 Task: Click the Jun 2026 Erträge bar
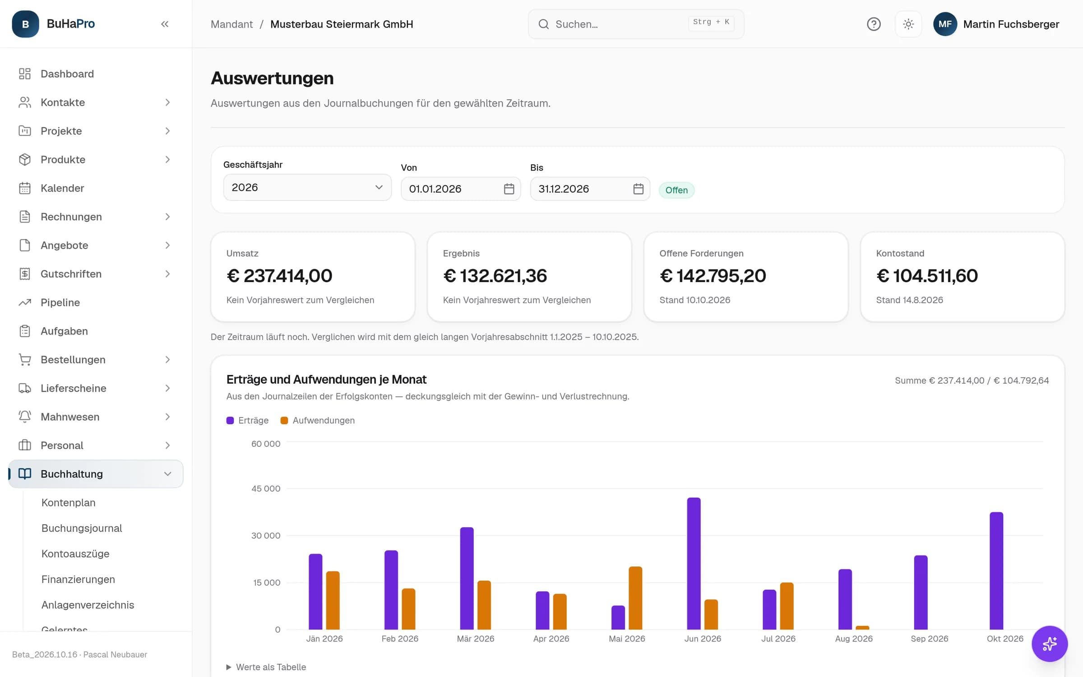(x=694, y=563)
